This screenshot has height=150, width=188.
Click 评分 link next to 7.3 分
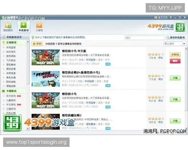click(160, 79)
